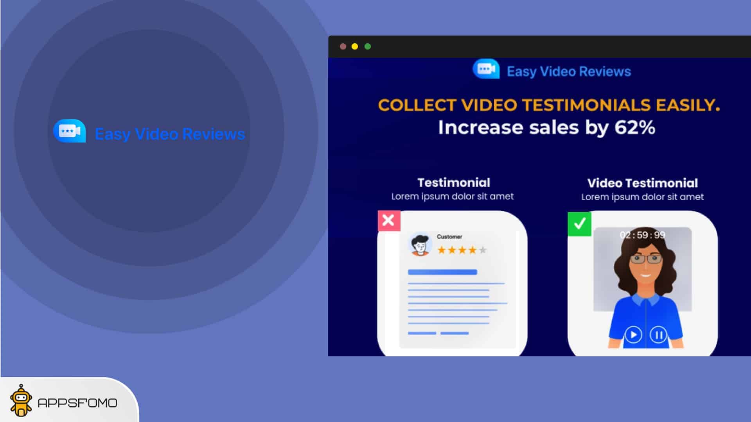Click the Increase sales by 62% headline
The height and width of the screenshot is (422, 751).
pos(546,127)
